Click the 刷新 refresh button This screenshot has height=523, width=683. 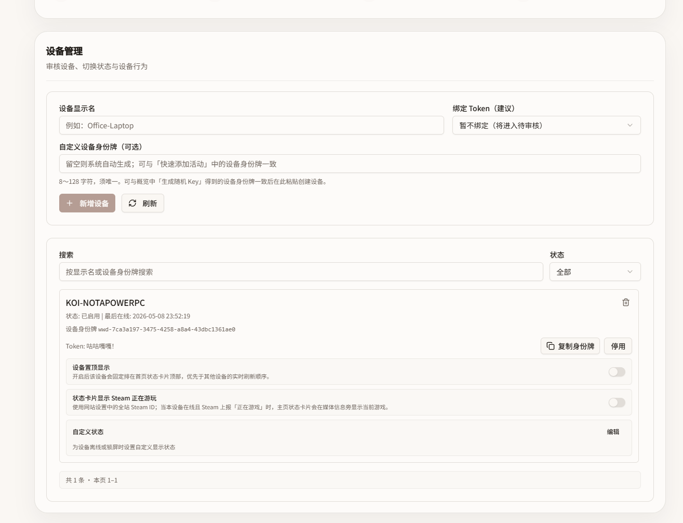pos(143,203)
